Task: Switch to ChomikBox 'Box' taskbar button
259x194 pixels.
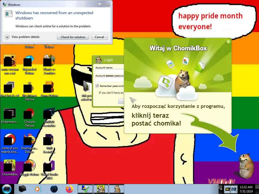Action: (x=101, y=189)
